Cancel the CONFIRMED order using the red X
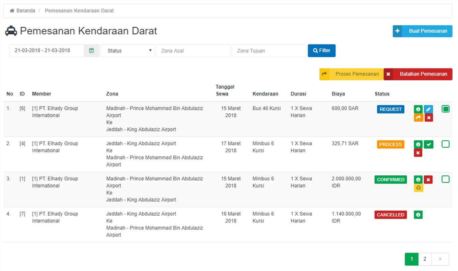 pyautogui.click(x=429, y=180)
